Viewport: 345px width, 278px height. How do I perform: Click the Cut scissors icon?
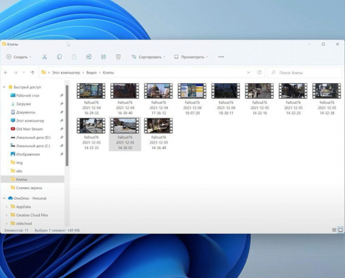(45, 57)
